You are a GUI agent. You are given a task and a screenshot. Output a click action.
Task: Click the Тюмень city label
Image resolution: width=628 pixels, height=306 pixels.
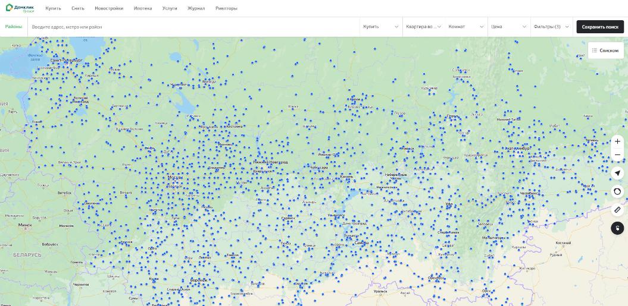592,140
